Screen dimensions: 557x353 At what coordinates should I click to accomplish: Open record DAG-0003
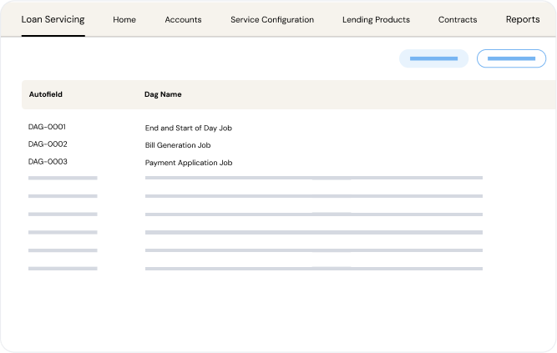point(48,162)
